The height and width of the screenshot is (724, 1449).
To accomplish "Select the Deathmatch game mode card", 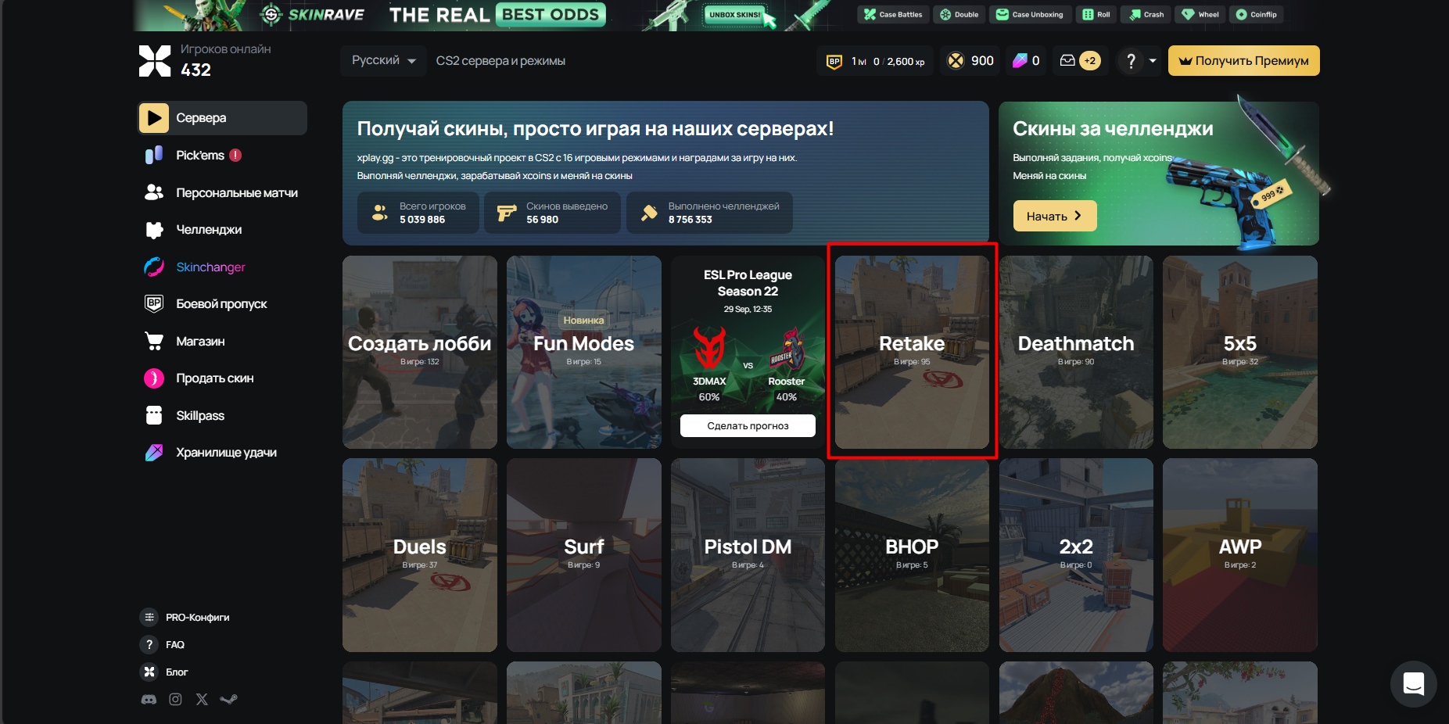I will click(1076, 352).
